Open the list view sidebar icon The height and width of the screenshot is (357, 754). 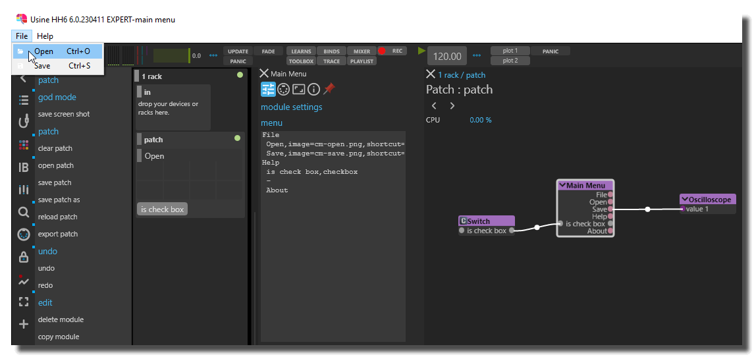[24, 100]
